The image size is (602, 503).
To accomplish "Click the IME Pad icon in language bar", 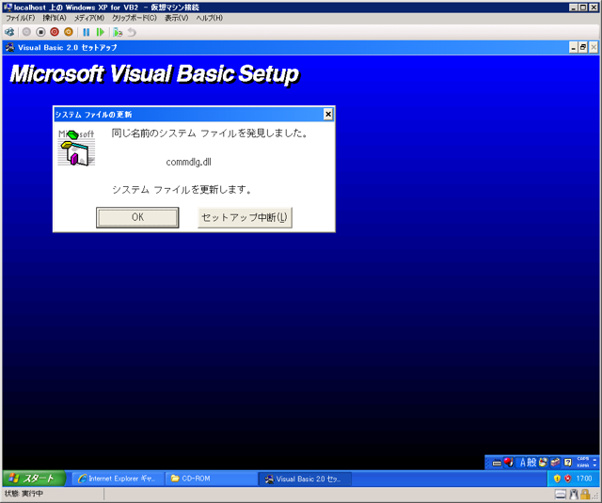I will pos(543,463).
